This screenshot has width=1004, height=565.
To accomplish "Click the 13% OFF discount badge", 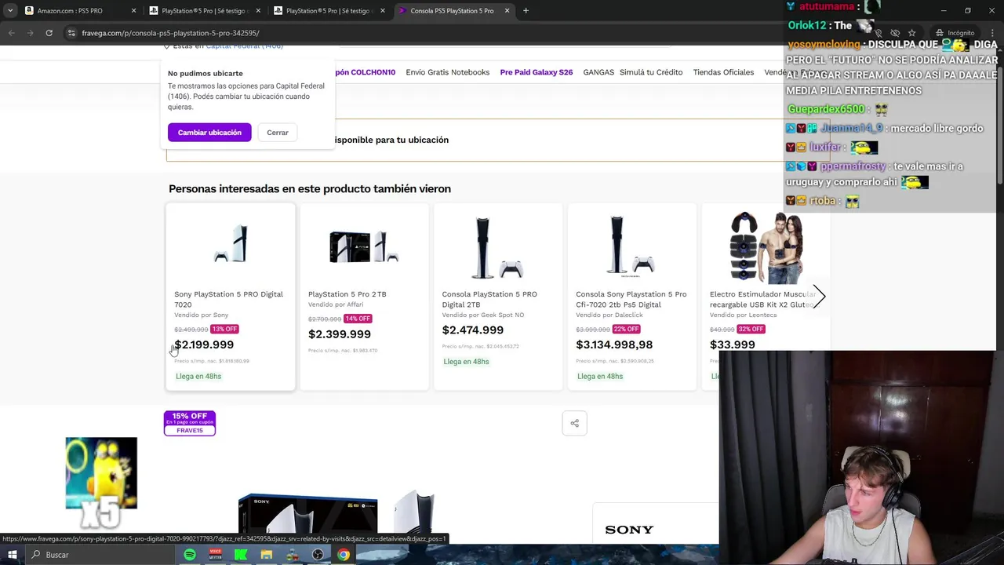I will [224, 329].
